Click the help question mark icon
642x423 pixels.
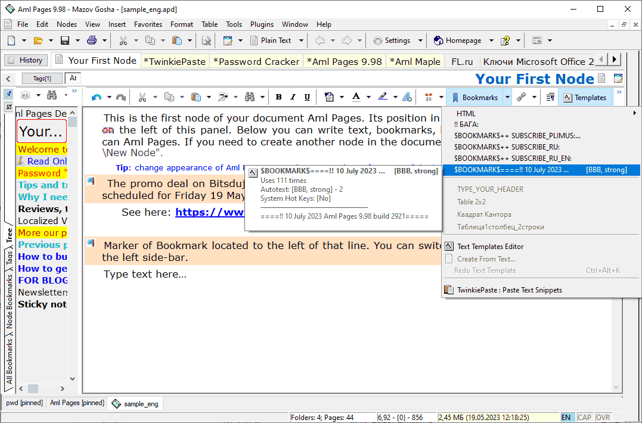(505, 41)
